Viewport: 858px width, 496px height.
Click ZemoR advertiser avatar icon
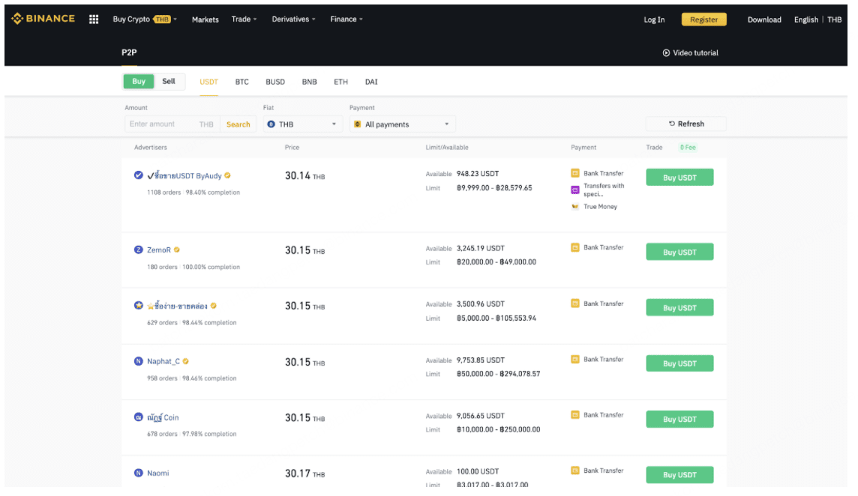[139, 249]
